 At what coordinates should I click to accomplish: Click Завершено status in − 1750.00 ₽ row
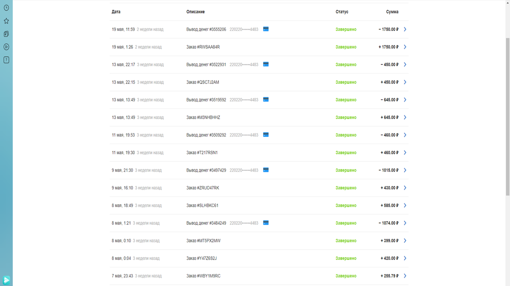click(346, 29)
